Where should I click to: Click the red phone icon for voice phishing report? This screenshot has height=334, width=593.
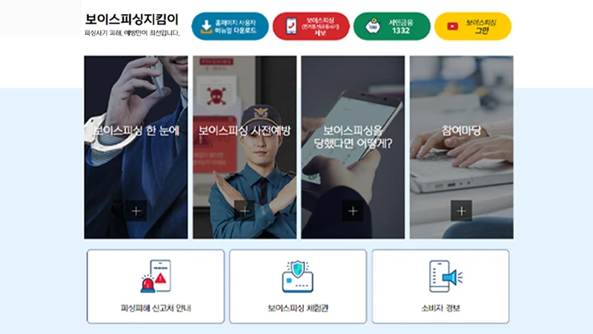[x=291, y=26]
